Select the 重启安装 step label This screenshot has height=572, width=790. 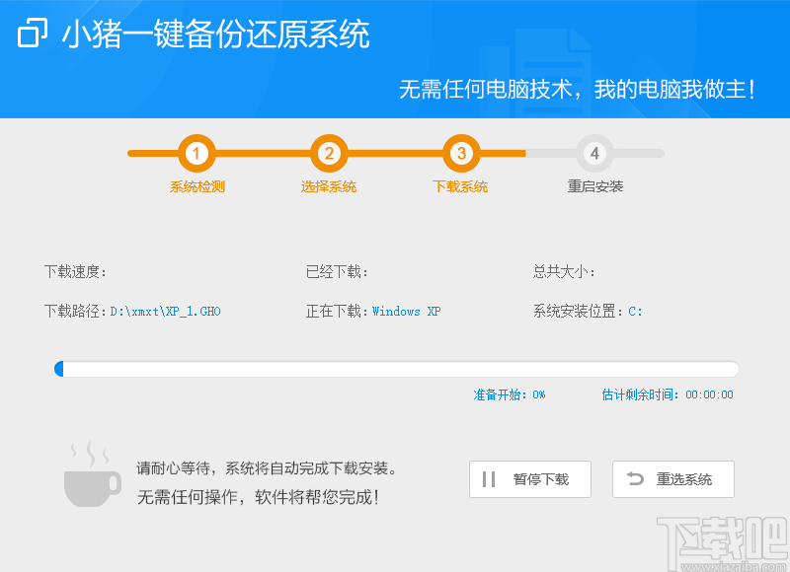point(594,185)
